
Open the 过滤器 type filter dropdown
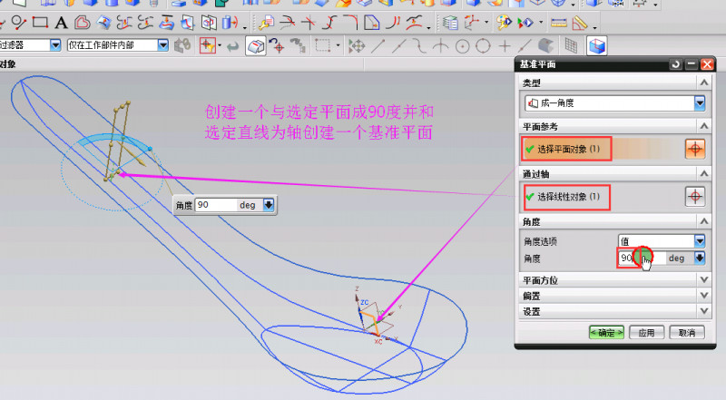click(x=55, y=45)
